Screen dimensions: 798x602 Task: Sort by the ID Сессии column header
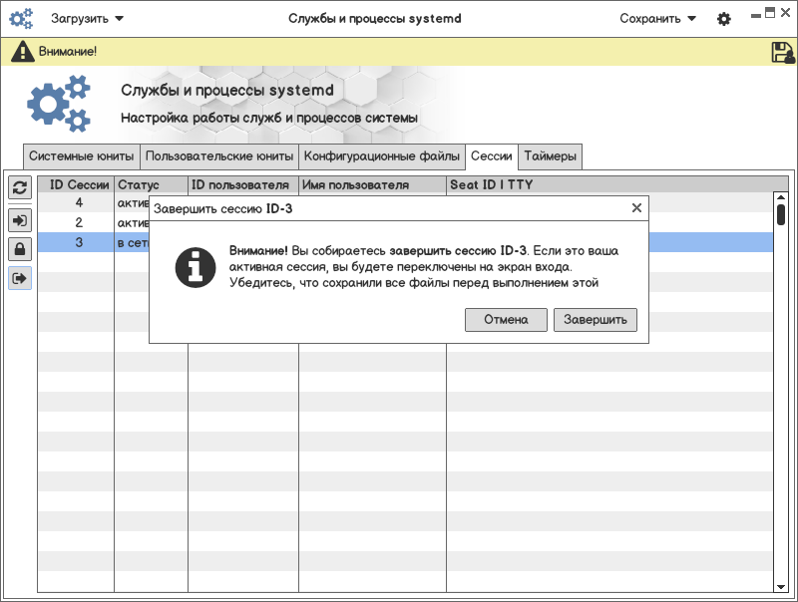pyautogui.click(x=78, y=185)
